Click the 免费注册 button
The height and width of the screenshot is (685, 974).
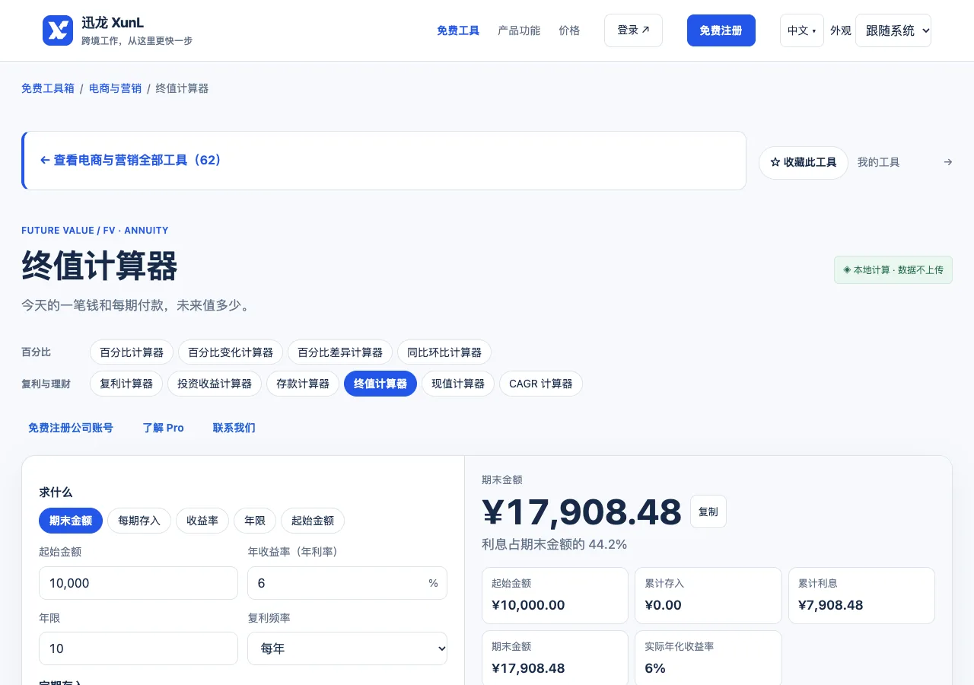tap(721, 30)
